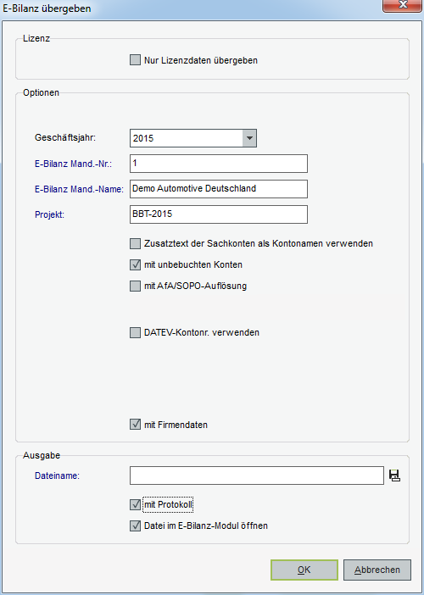The height and width of the screenshot is (595, 424).
Task: Click into E-Bilanz Mand.-Name text field
Action: coord(219,189)
